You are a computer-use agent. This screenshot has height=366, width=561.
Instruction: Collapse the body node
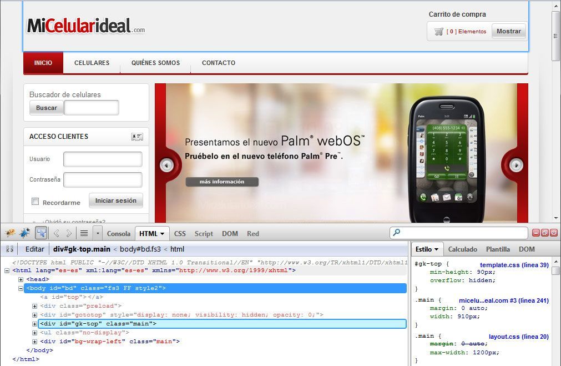pos(21,288)
